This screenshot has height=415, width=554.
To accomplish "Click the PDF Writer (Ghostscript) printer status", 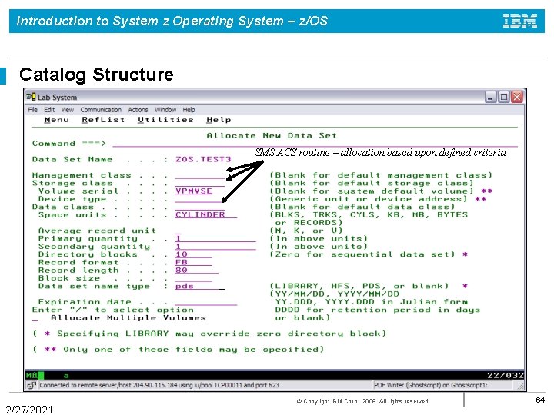I will (431, 385).
